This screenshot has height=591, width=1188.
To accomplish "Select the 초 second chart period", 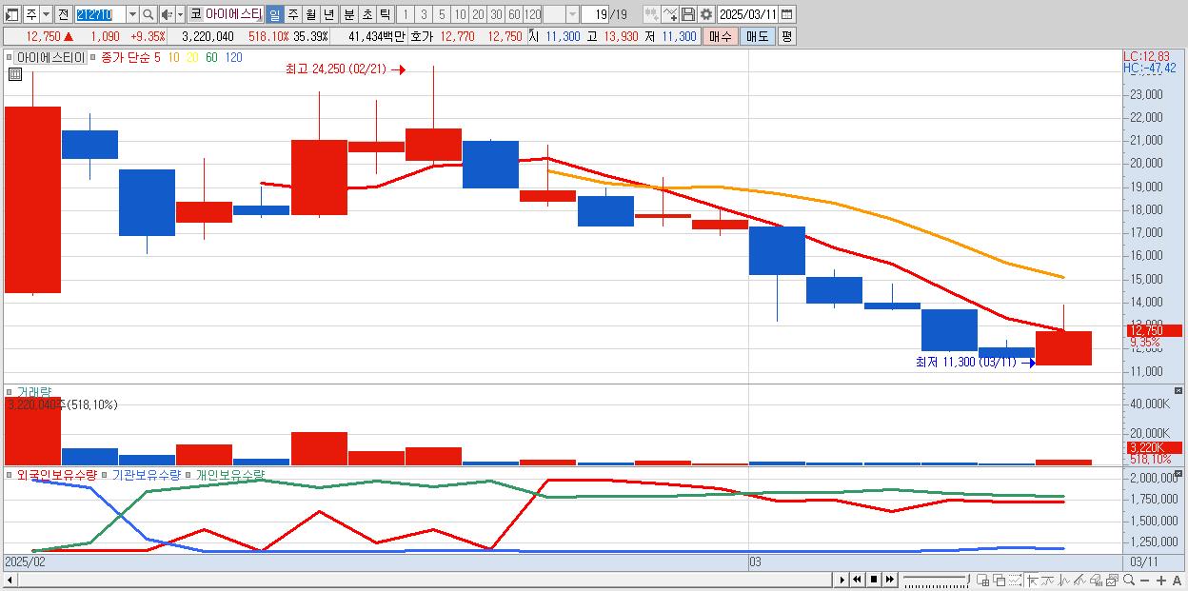I will pos(367,14).
